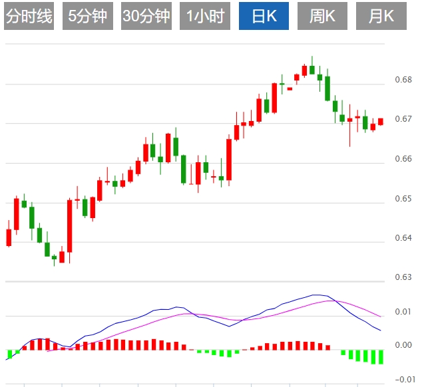Click the peak of the blue MACD line
Screen dimensions: 422x387
click(x=317, y=295)
